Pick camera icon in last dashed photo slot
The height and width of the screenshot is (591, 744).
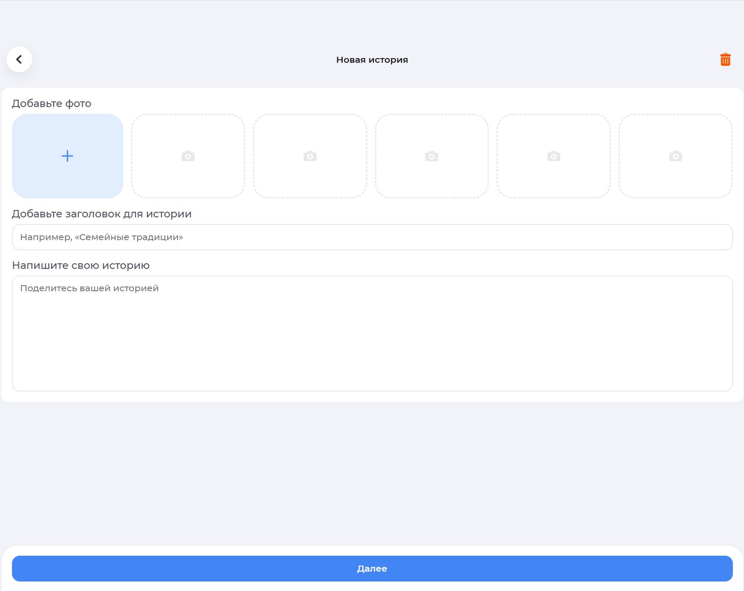676,157
